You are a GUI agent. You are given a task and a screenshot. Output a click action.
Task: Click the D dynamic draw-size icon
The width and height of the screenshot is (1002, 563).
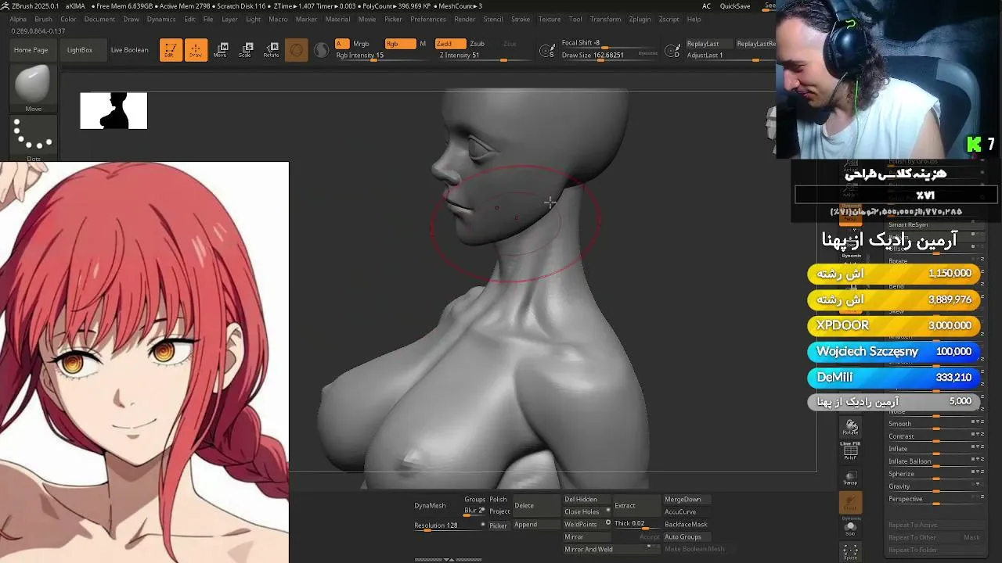[x=672, y=52]
